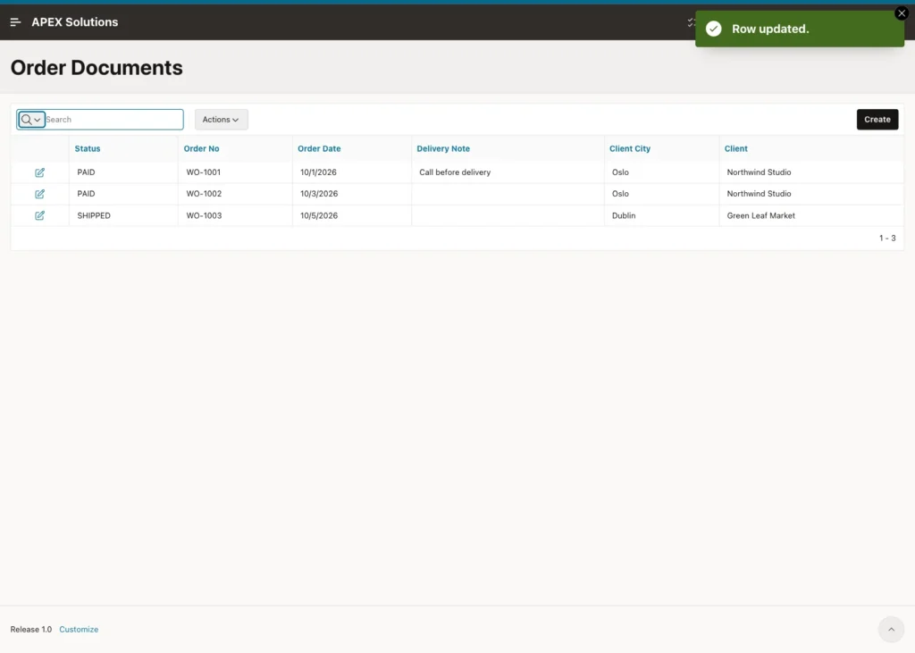Select the order date 10/1/2026
This screenshot has width=915, height=653.
(x=319, y=172)
